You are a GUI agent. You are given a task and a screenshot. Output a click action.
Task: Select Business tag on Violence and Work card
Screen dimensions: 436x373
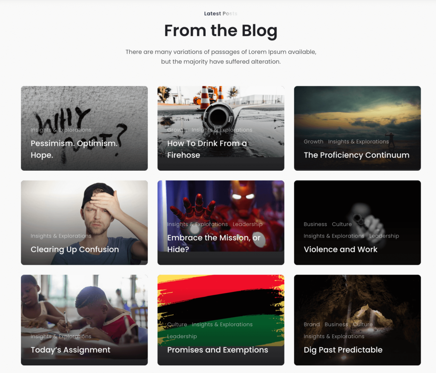pos(315,224)
